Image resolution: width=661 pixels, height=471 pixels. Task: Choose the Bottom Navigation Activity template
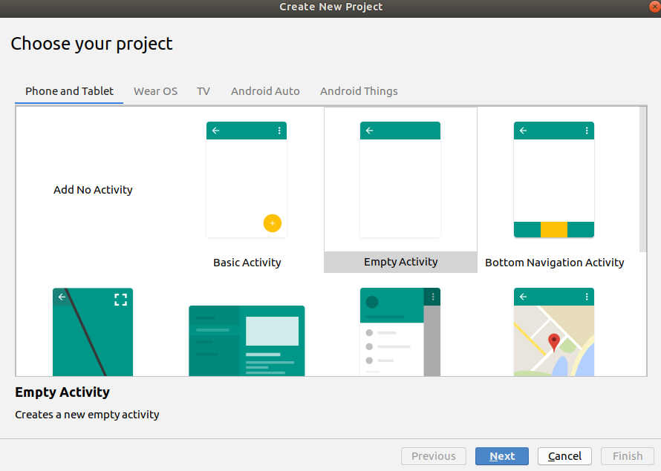click(554, 262)
